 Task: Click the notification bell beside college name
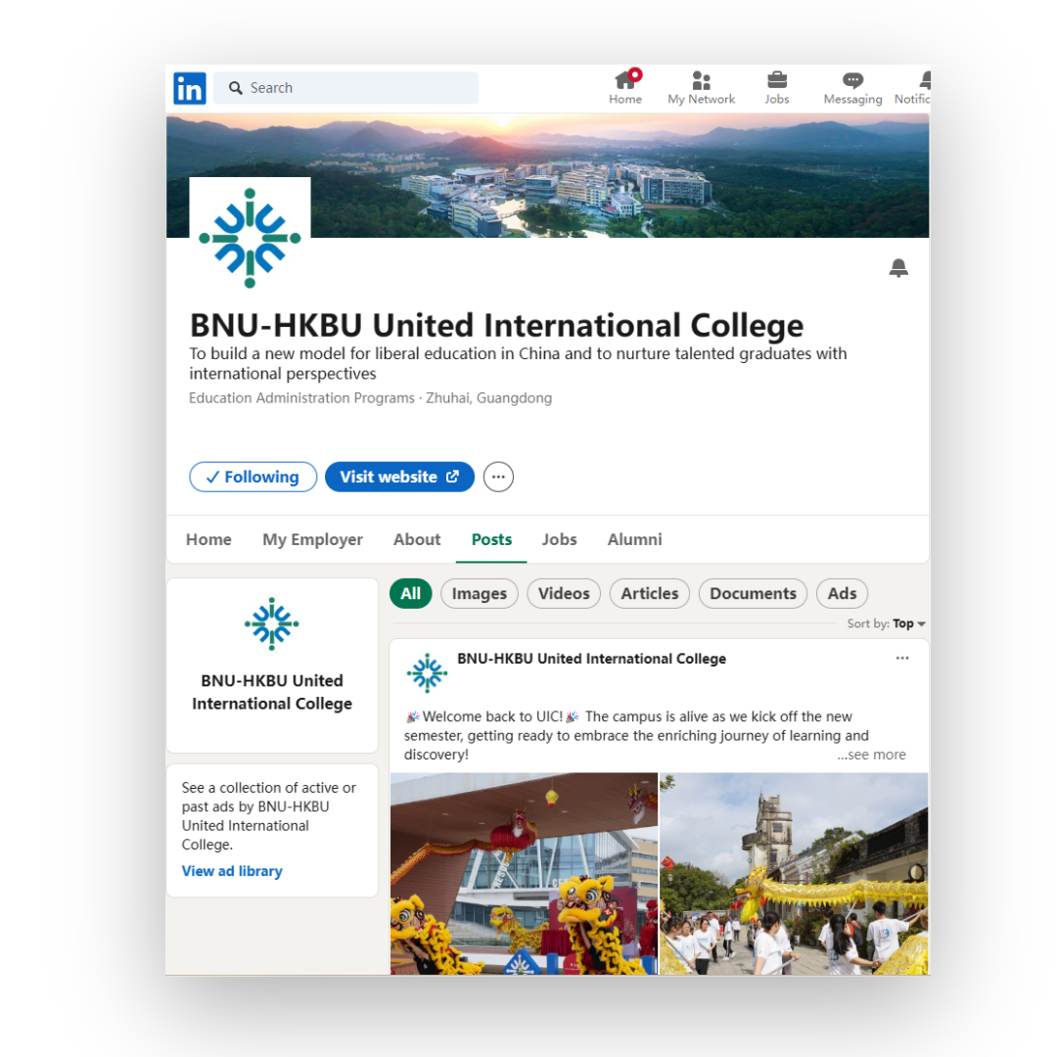pos(897,267)
